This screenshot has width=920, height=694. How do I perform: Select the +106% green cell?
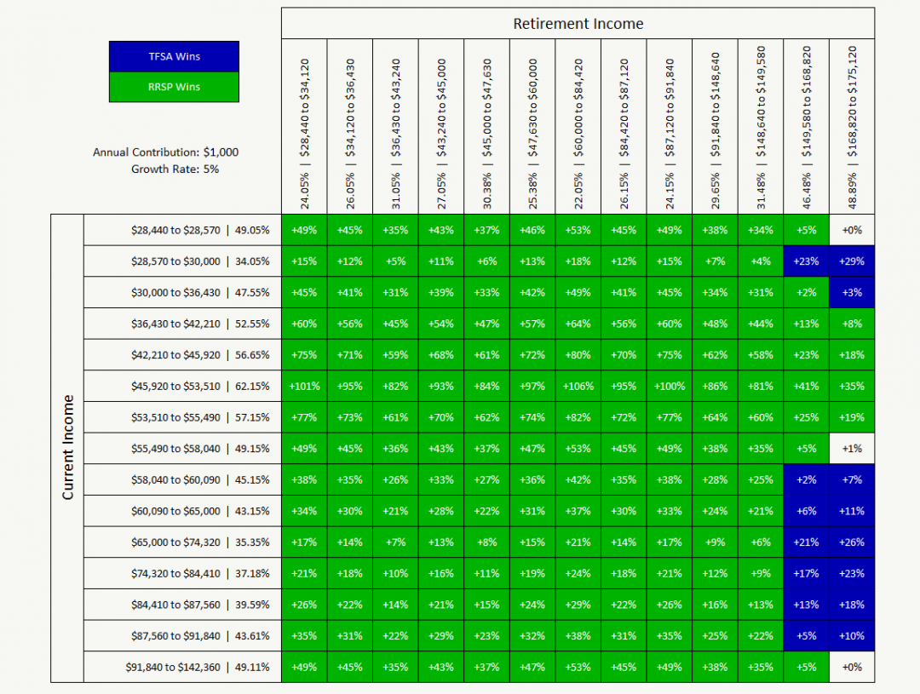point(578,386)
